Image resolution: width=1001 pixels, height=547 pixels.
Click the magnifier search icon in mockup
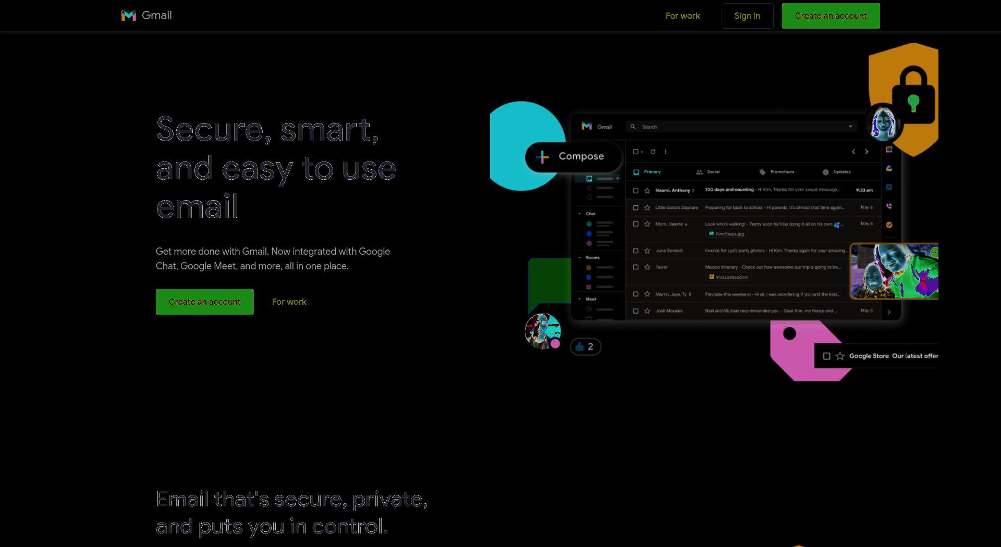point(633,127)
